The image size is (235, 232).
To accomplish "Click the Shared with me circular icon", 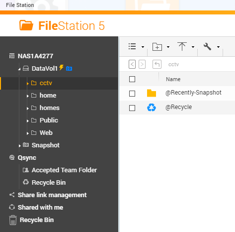I will coord(12,207).
